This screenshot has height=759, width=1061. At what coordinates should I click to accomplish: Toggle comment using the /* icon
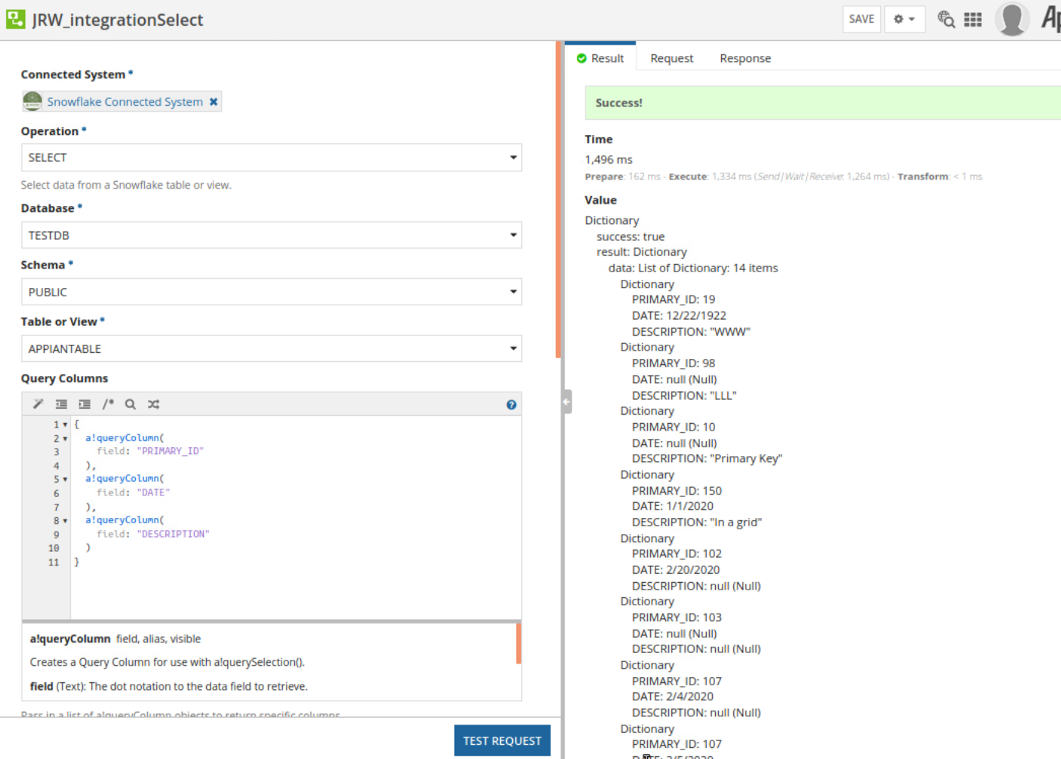pos(108,404)
